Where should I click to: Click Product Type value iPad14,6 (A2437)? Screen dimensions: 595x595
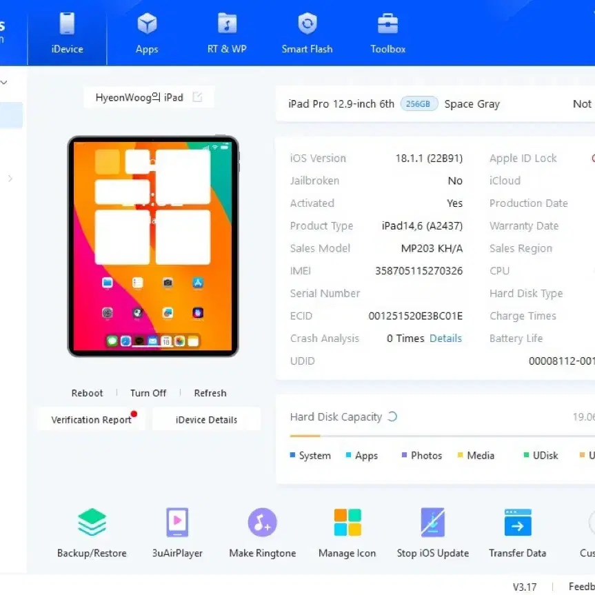click(422, 225)
